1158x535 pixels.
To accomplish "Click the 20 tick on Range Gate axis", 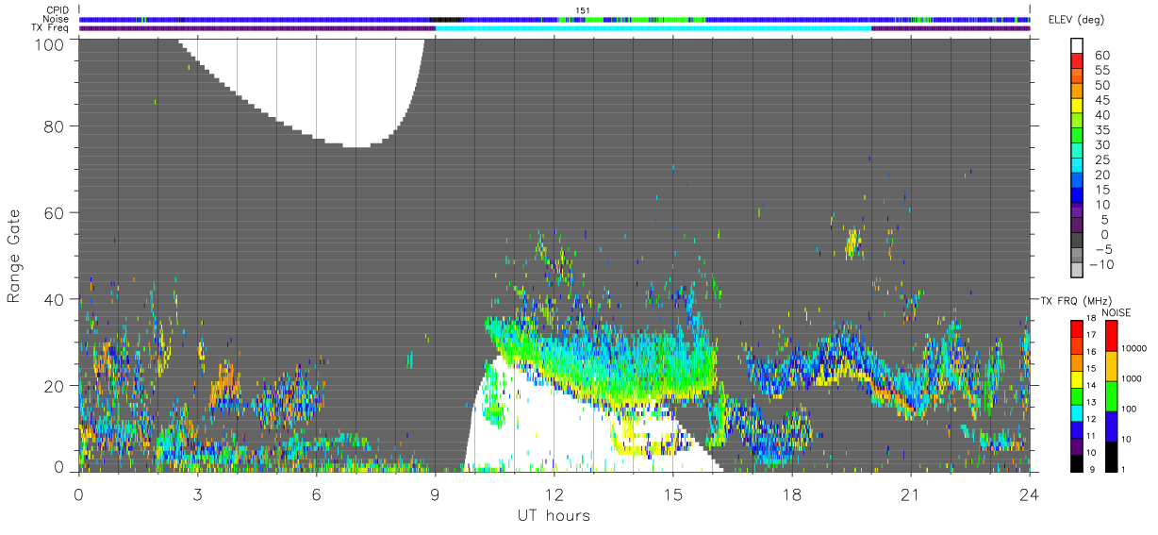I will click(x=55, y=386).
